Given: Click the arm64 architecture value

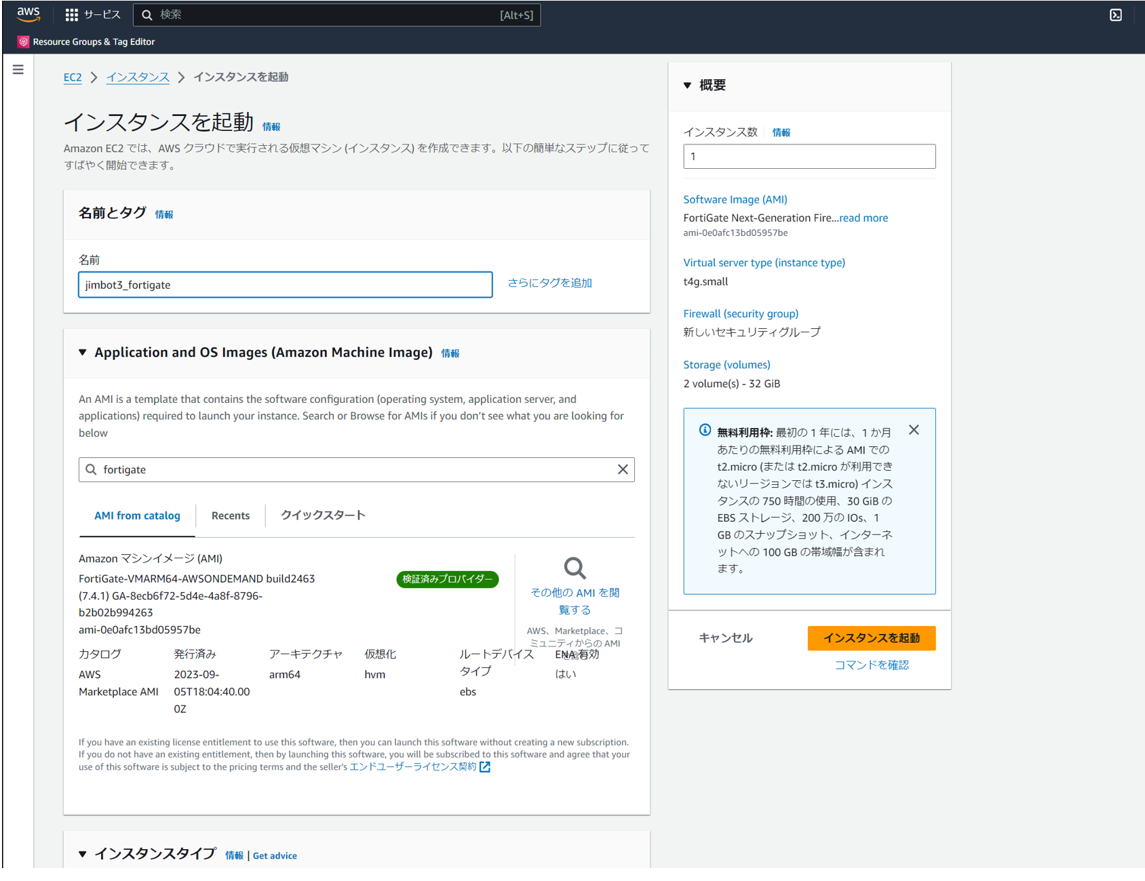Looking at the screenshot, I should tap(285, 675).
